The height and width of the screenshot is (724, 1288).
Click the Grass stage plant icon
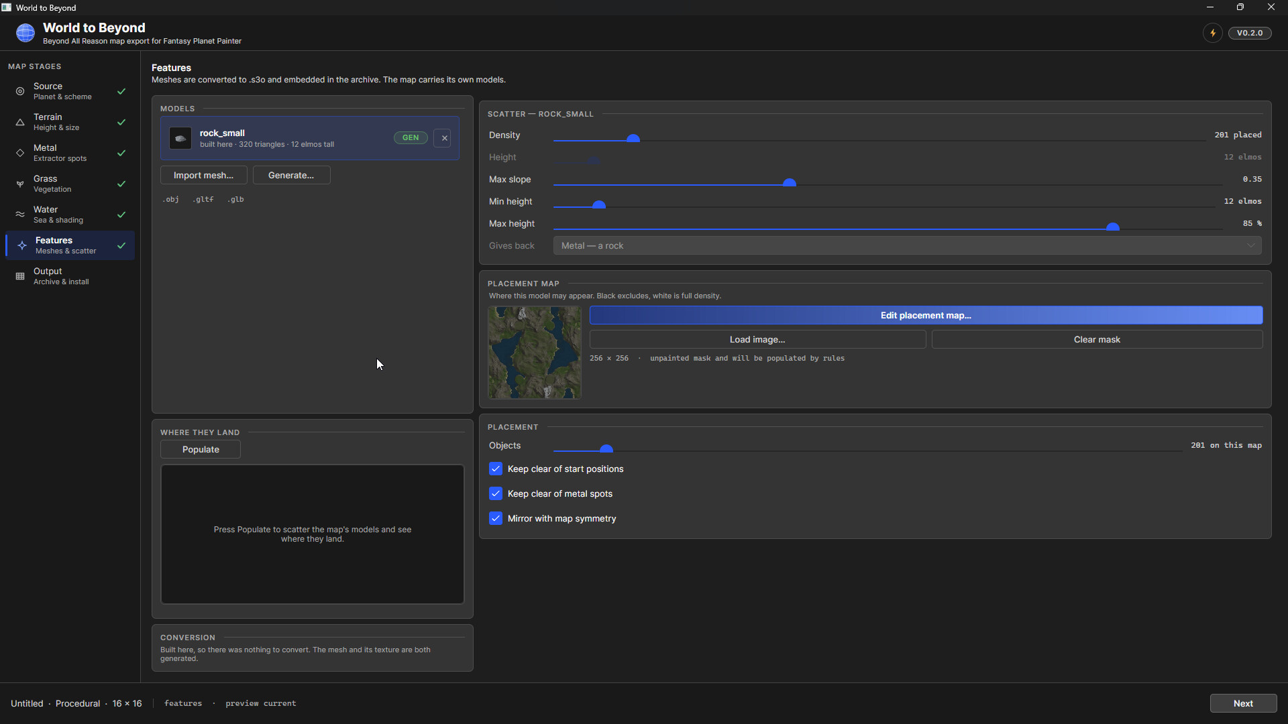pyautogui.click(x=20, y=184)
